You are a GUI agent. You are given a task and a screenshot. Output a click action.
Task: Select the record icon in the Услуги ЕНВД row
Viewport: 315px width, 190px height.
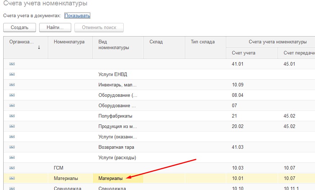pos(12,74)
